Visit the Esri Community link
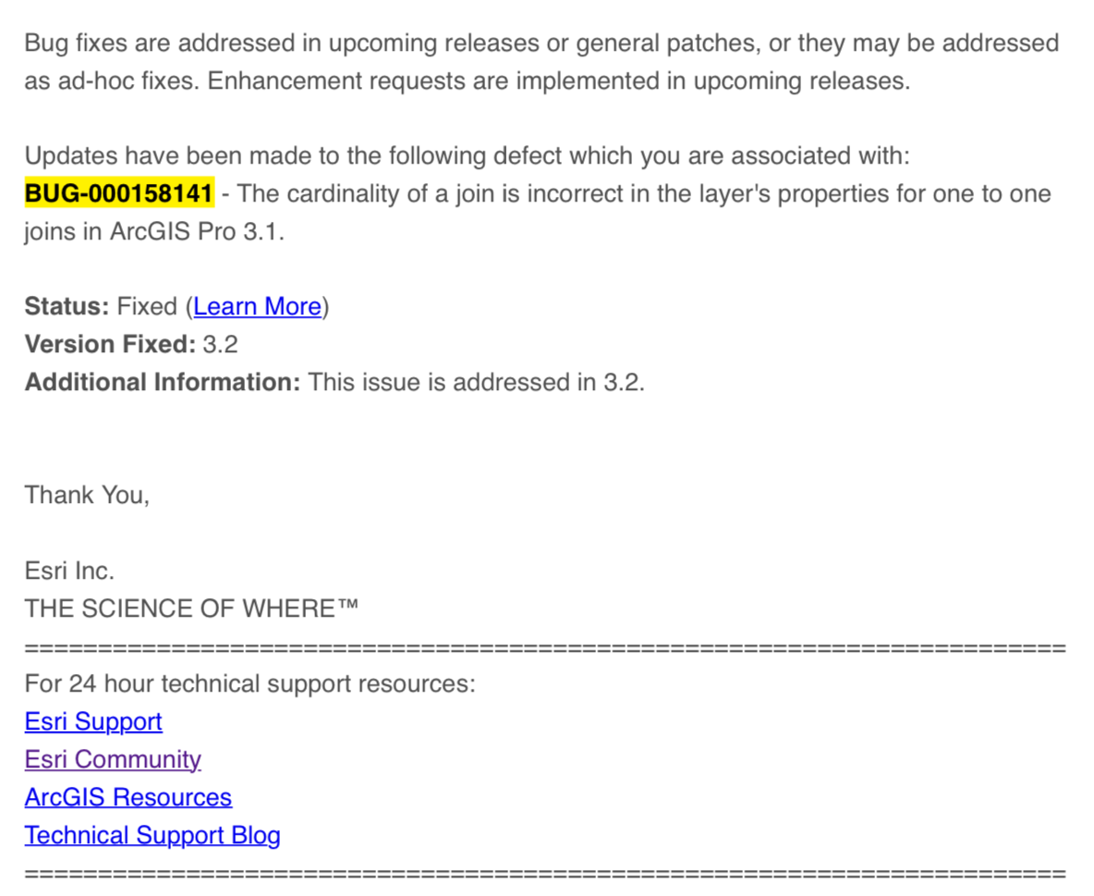The image size is (1094, 896). [x=113, y=760]
